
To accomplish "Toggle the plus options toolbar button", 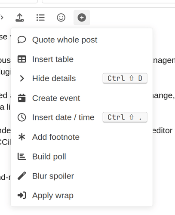I will click(x=82, y=18).
